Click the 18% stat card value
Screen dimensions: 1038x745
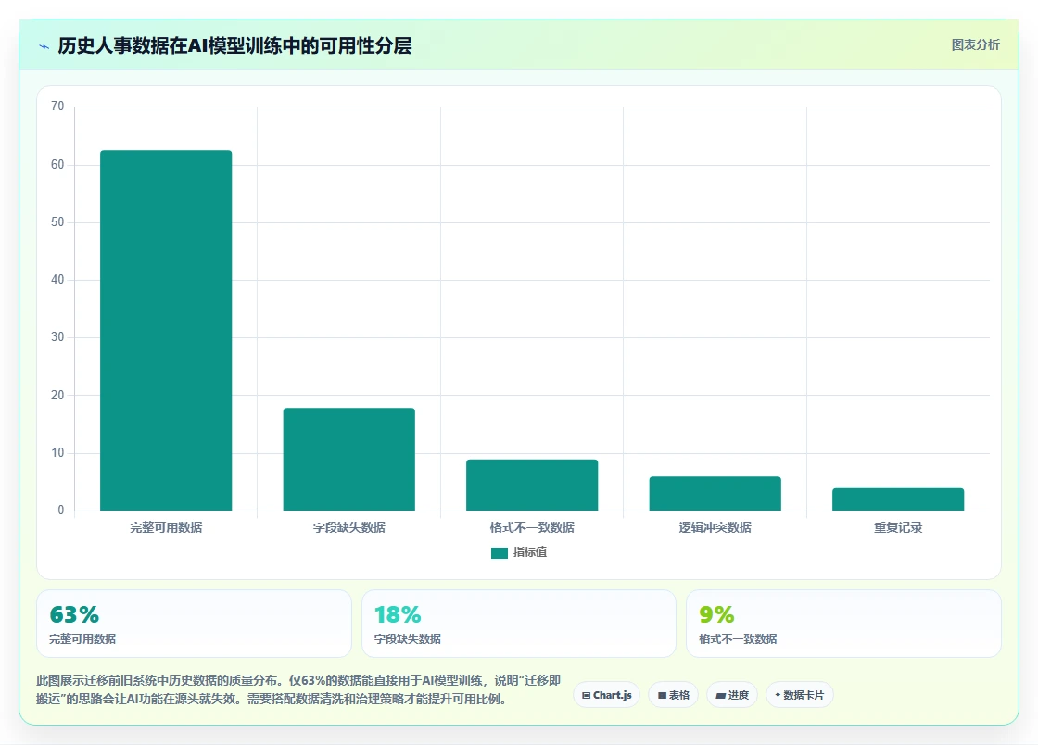398,614
